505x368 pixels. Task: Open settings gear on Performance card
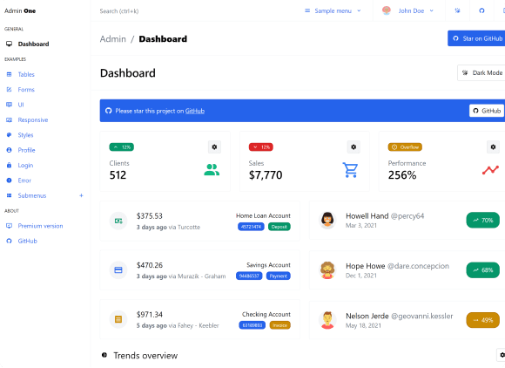coord(493,147)
